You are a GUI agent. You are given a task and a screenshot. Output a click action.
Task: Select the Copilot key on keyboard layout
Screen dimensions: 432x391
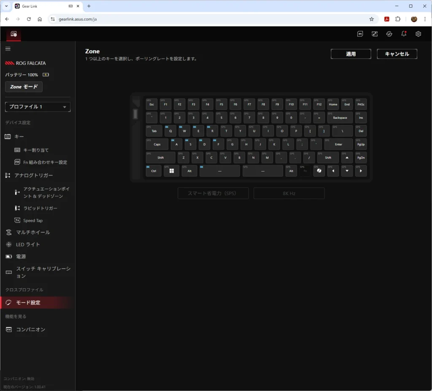319,171
